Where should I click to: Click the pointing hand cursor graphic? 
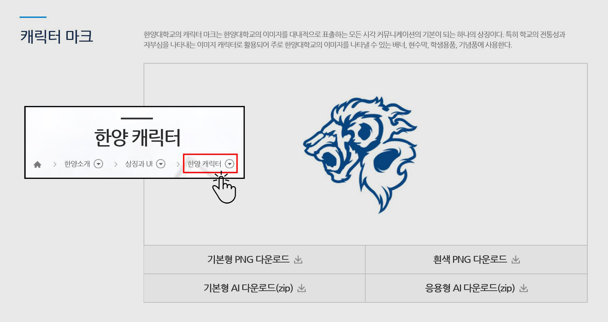coord(224,187)
